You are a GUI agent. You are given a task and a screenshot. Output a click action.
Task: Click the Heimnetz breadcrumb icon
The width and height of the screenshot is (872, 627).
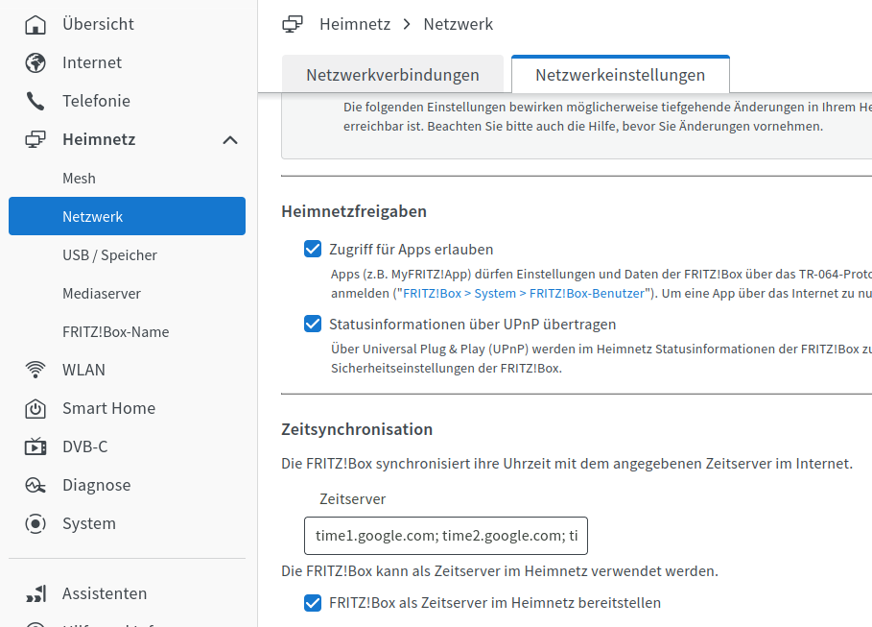(x=293, y=25)
